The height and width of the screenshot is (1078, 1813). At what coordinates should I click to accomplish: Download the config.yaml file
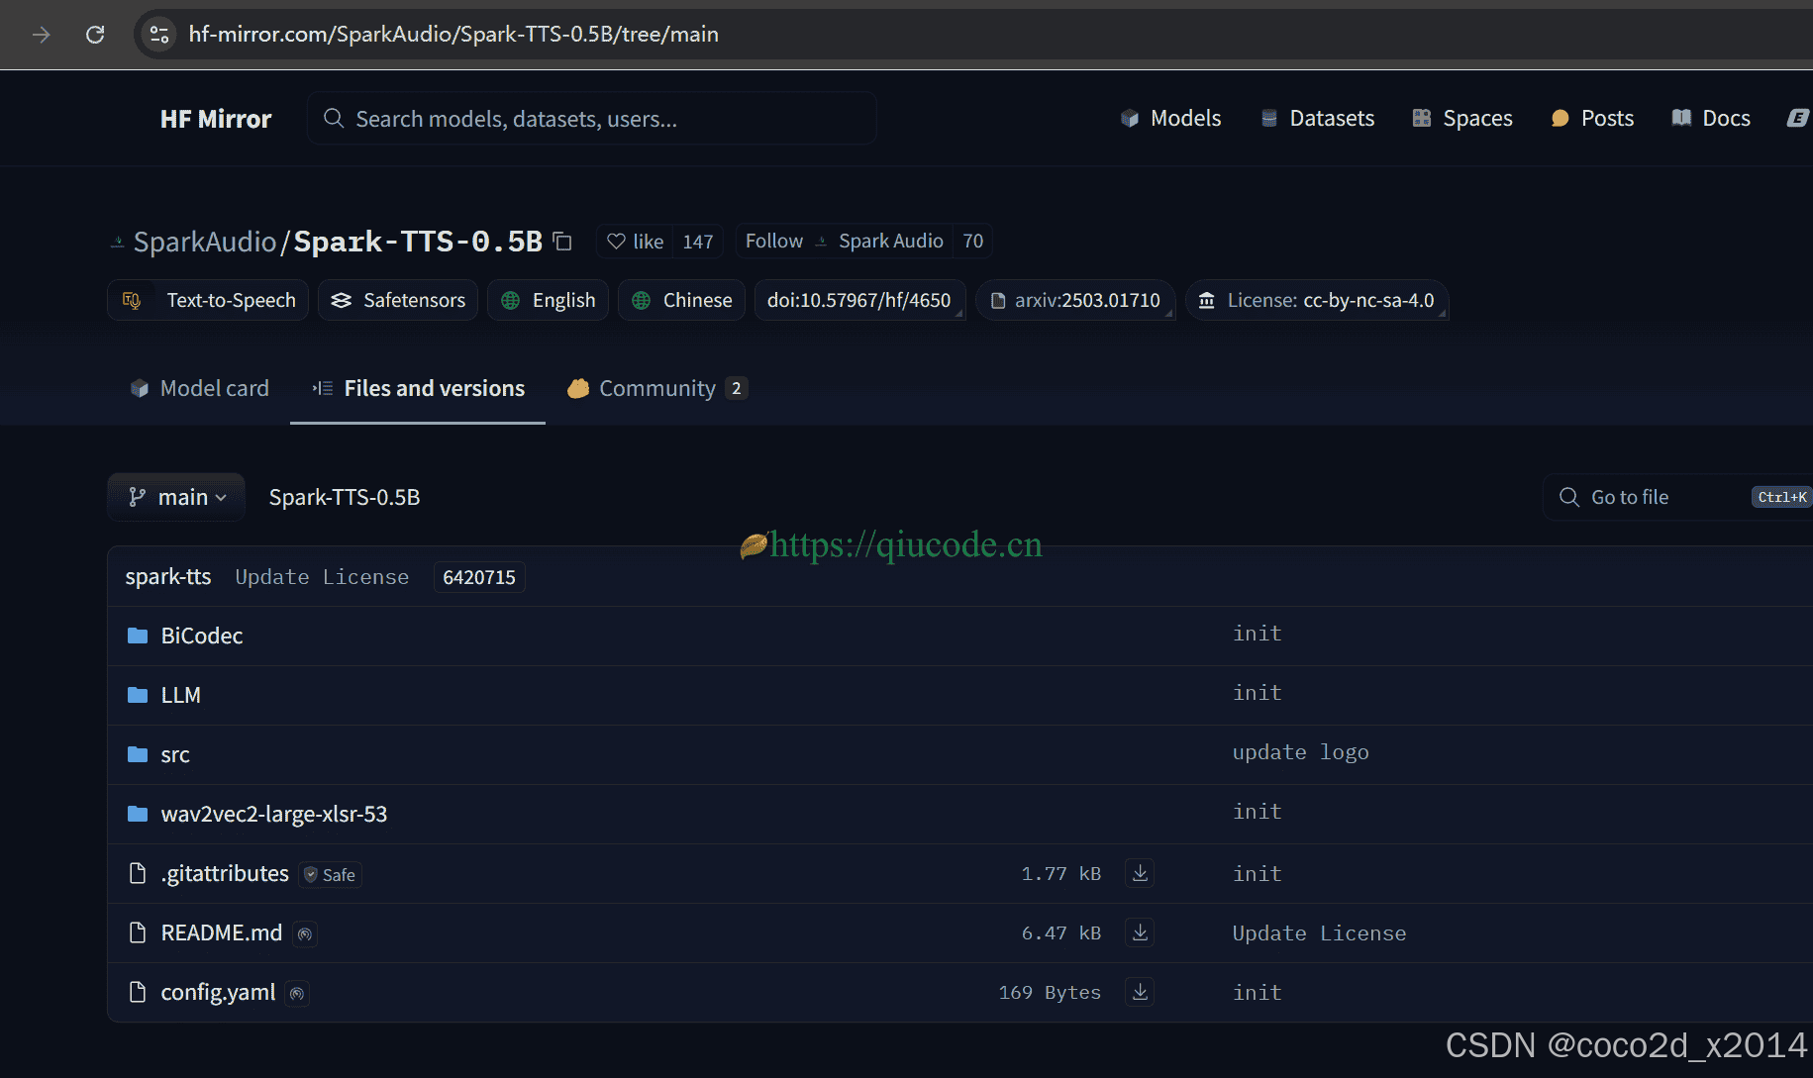click(x=1140, y=992)
